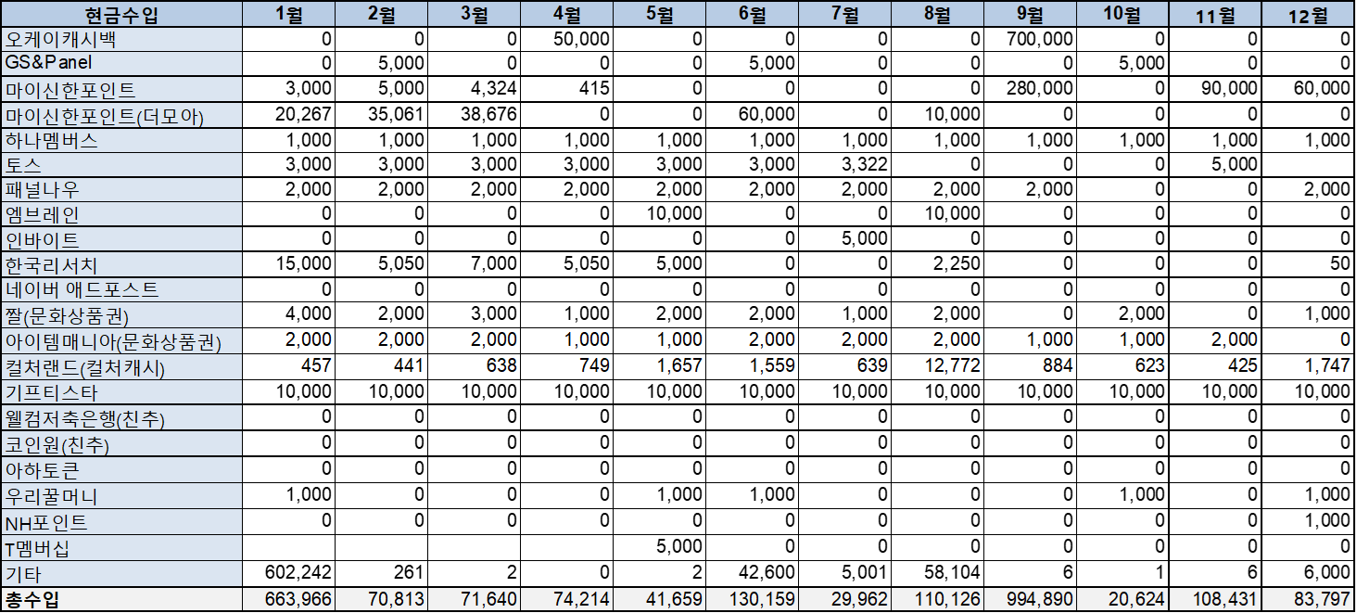This screenshot has width=1356, height=613.
Task: Click the 130,159 June total cell
Action: pyautogui.click(x=752, y=599)
